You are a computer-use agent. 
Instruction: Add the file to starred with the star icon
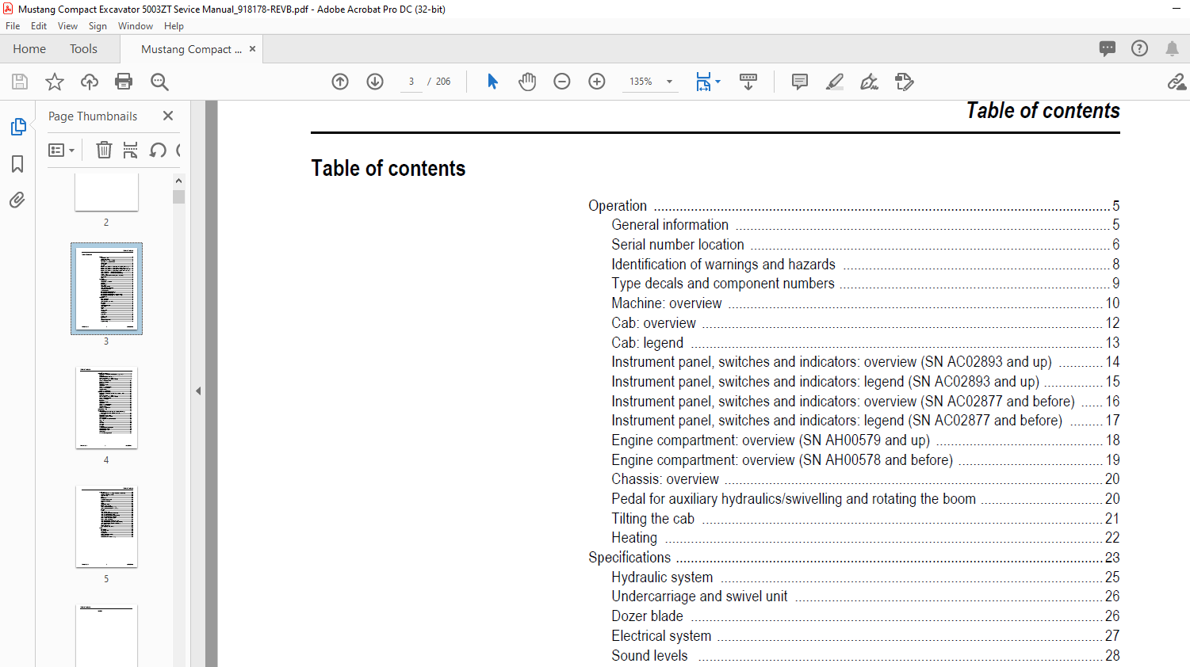click(55, 82)
